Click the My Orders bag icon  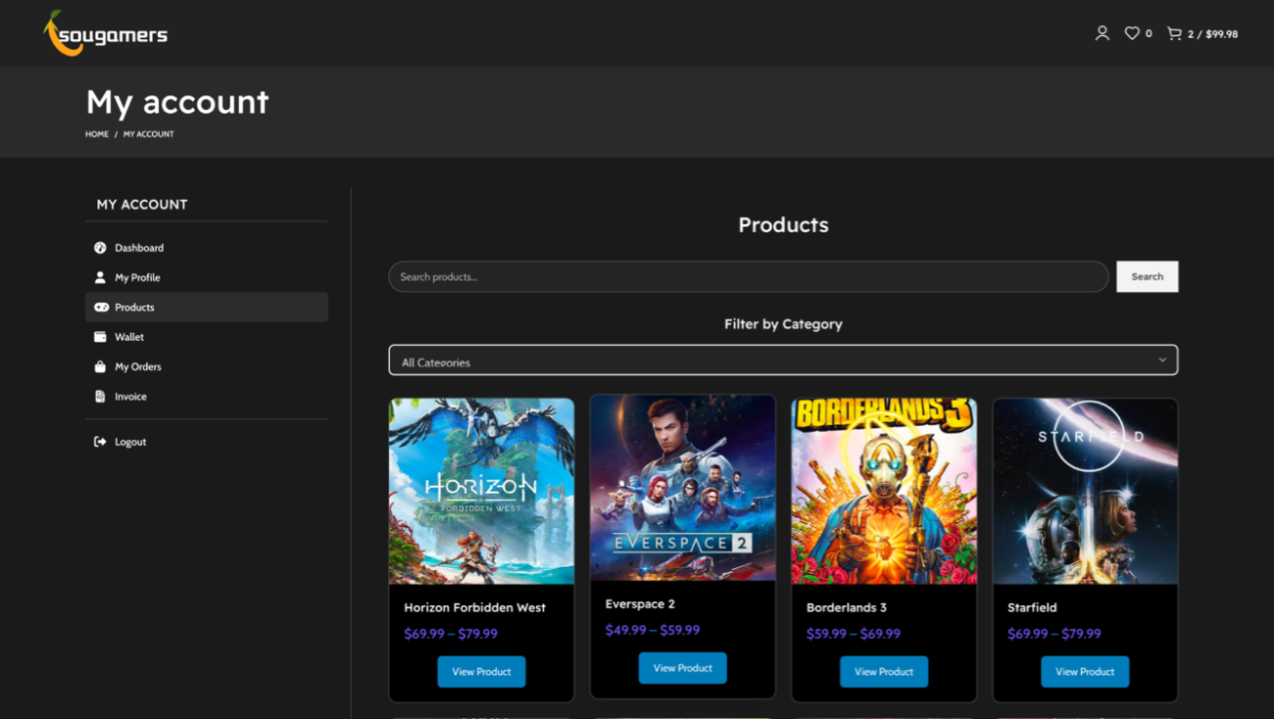point(100,366)
